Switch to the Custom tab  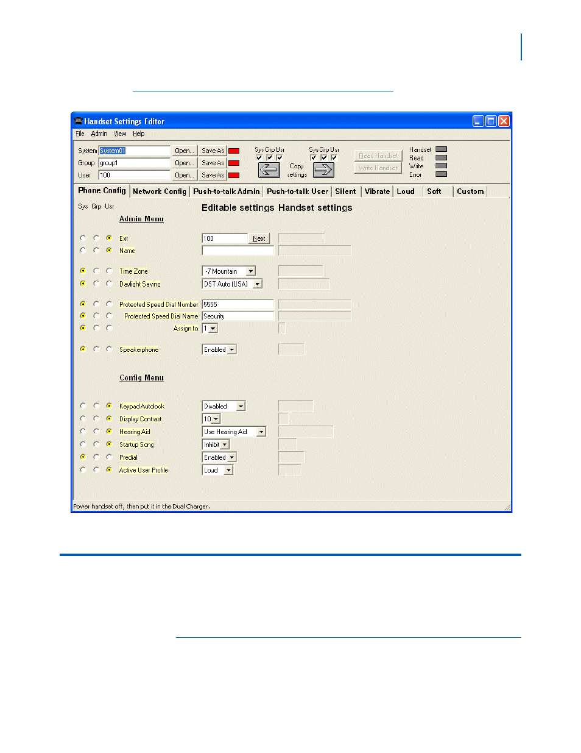470,191
